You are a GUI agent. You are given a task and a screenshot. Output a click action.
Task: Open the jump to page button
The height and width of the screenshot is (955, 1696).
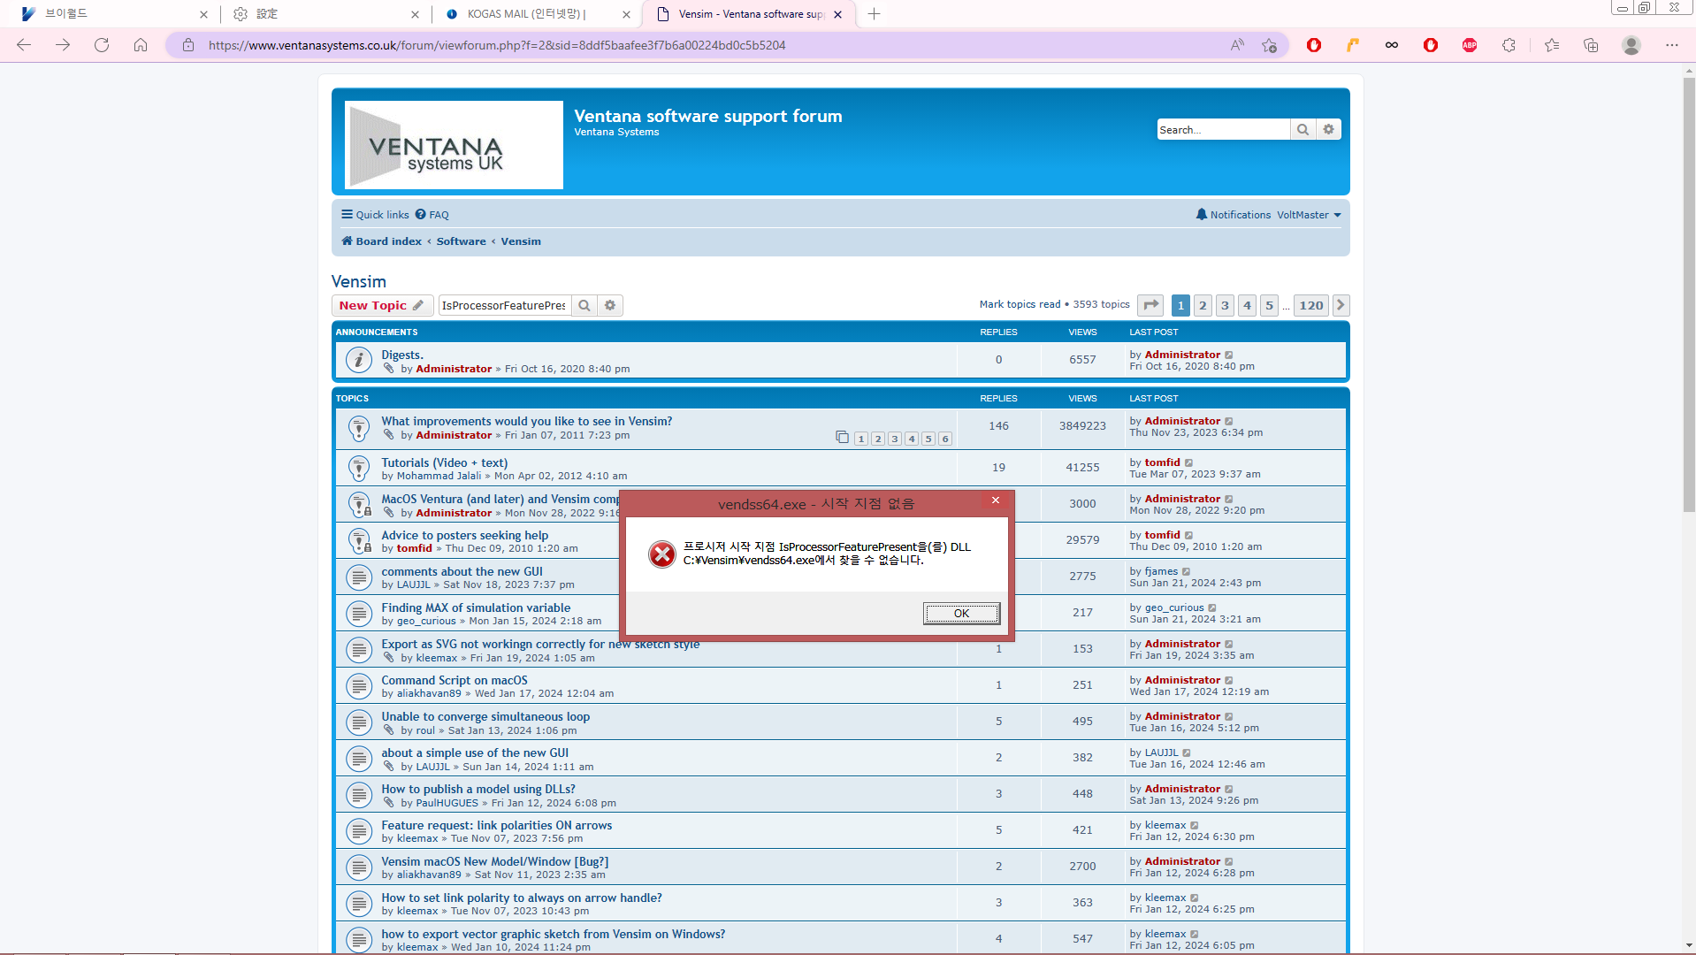click(x=1150, y=305)
